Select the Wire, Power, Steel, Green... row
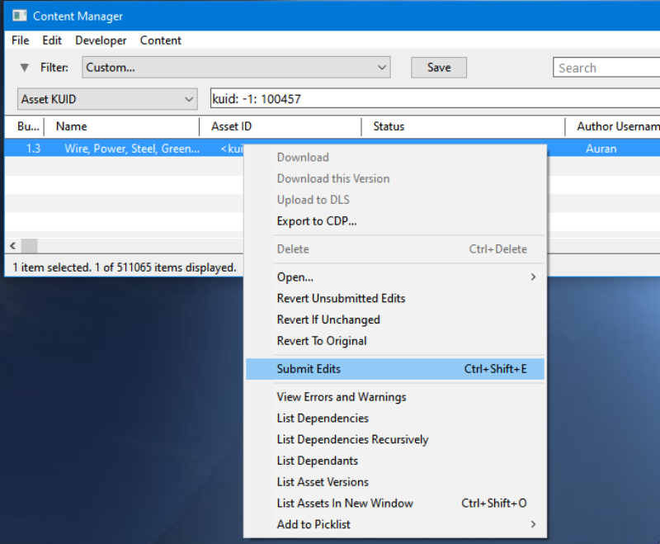The height and width of the screenshot is (544, 660). click(132, 149)
